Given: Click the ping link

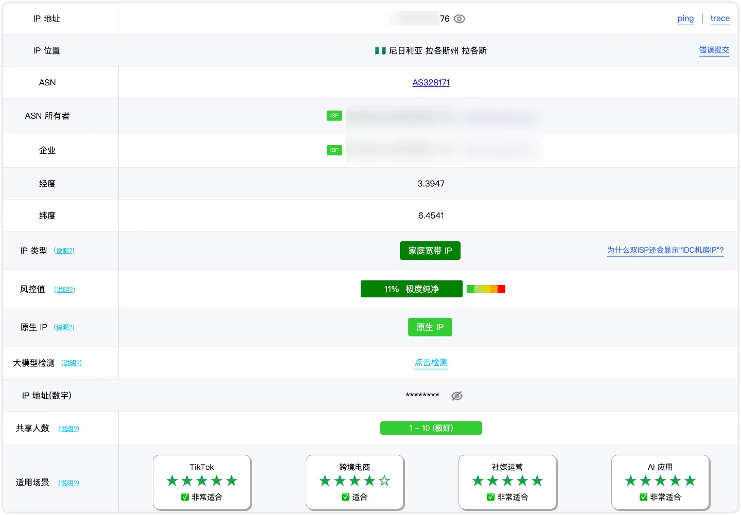Looking at the screenshot, I should (x=685, y=19).
